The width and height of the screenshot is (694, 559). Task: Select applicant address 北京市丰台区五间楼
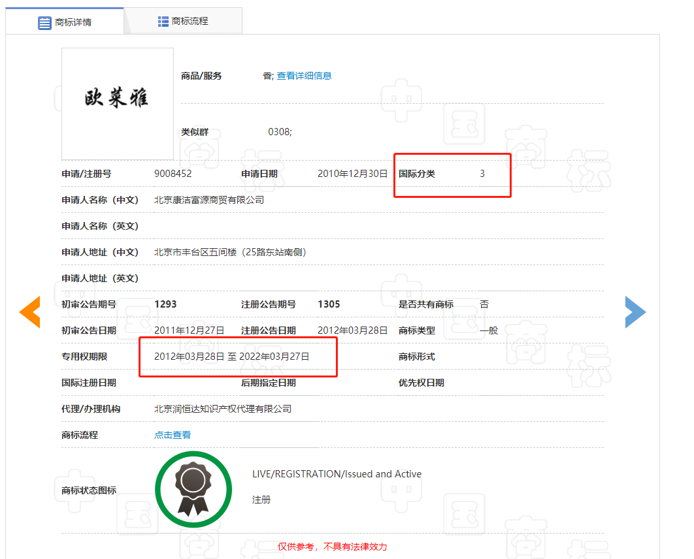coord(195,252)
